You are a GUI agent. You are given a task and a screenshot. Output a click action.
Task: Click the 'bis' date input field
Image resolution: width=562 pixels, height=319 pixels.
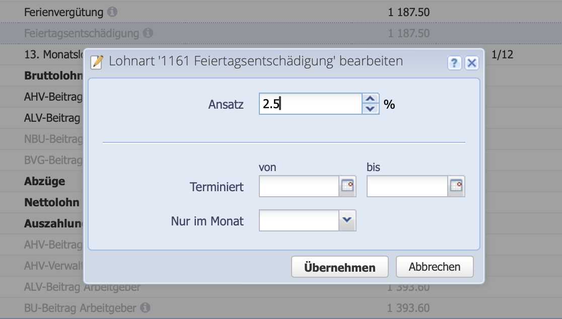tap(407, 187)
